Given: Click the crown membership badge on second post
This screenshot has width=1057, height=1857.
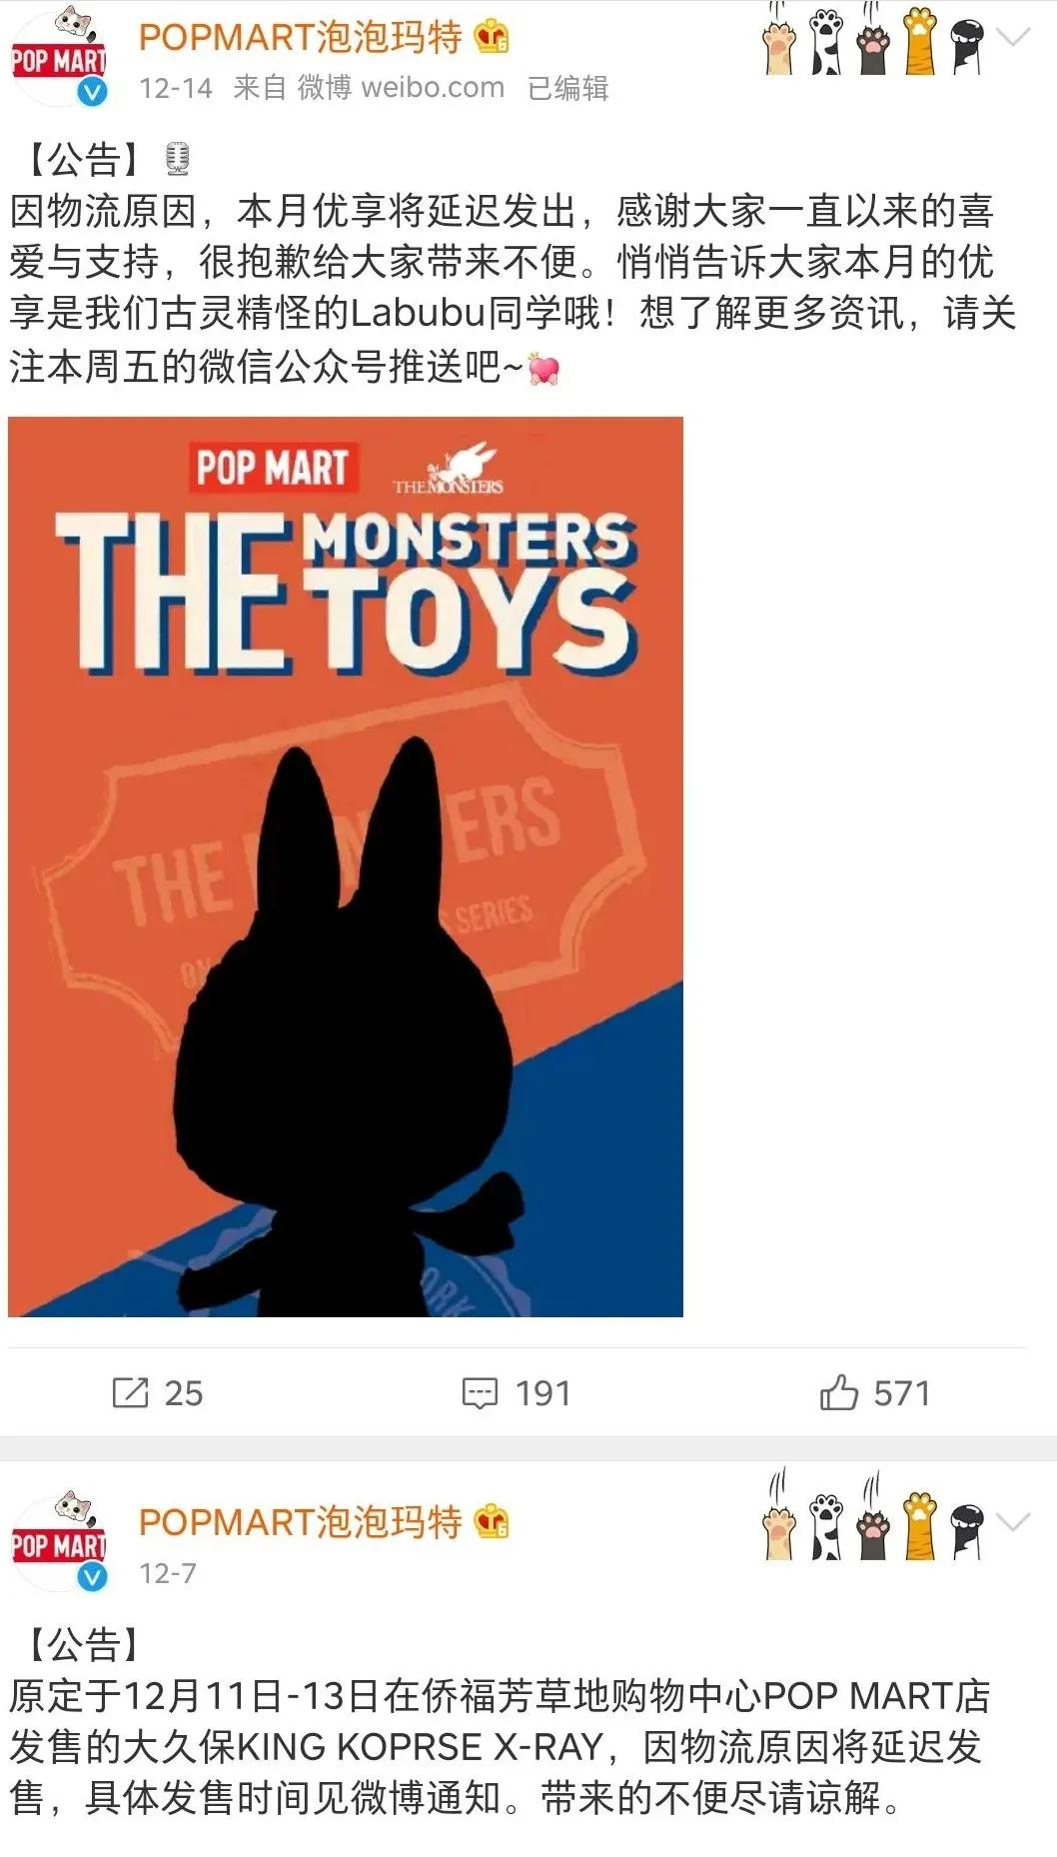Looking at the screenshot, I should (x=493, y=1522).
